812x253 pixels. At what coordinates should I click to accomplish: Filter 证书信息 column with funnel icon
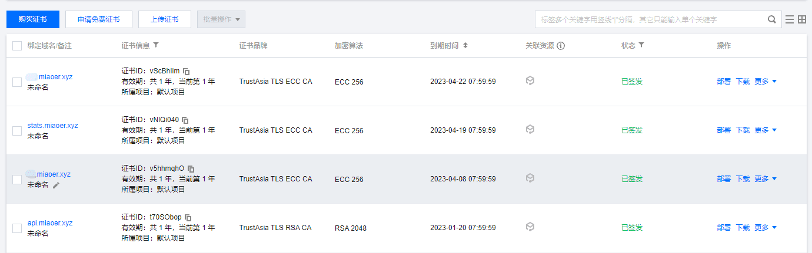coord(155,45)
